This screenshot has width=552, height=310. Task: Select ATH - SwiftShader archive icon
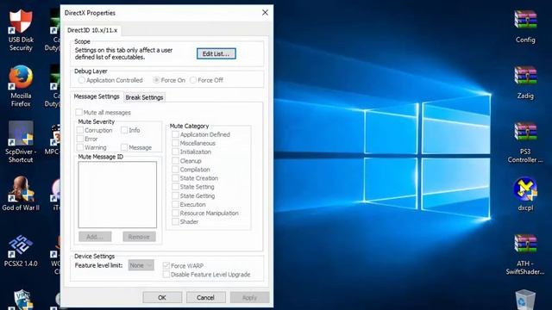click(x=525, y=255)
